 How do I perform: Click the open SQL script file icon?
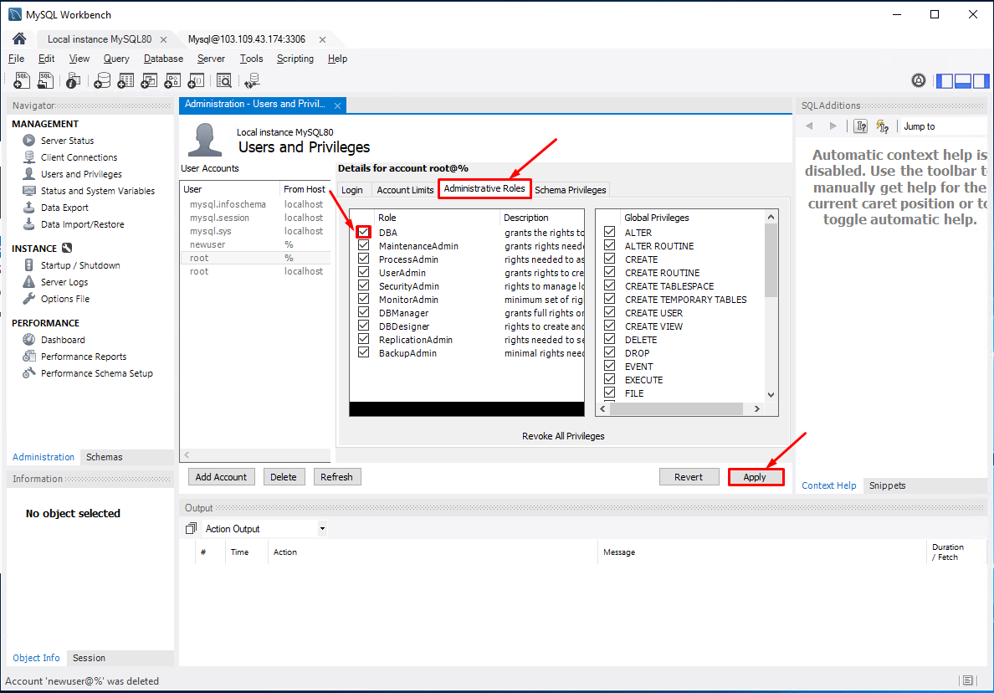coord(46,80)
